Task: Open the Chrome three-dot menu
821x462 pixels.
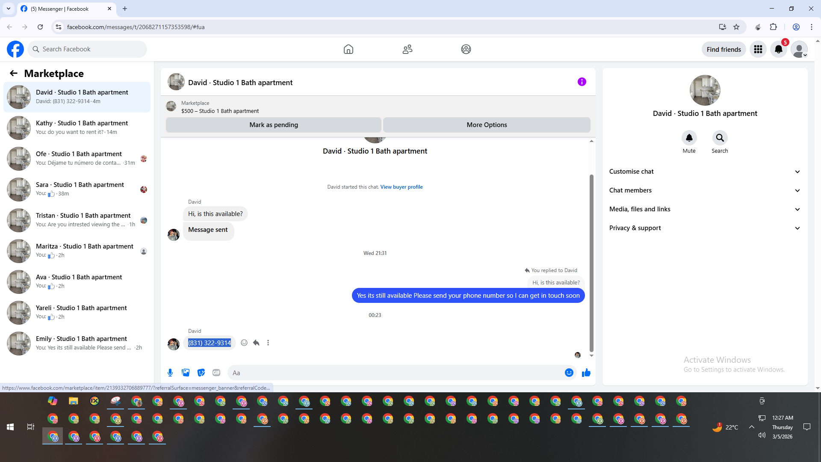Action: click(x=812, y=27)
